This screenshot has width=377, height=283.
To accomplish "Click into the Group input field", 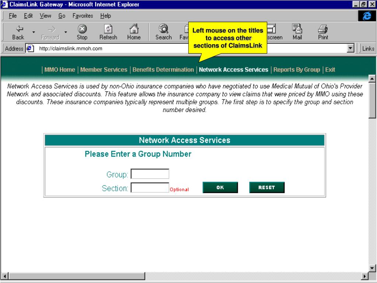I will pos(150,174).
